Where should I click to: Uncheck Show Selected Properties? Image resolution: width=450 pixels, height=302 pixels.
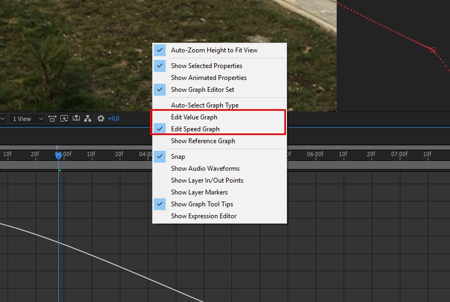point(219,66)
